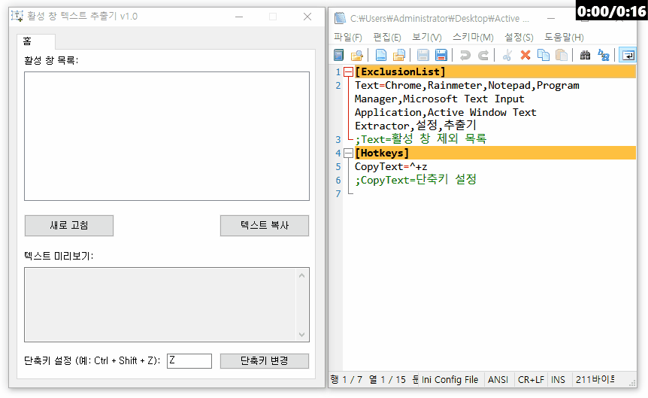648x398 pixels.
Task: Click the 단축키 변경 button
Action: (x=265, y=361)
